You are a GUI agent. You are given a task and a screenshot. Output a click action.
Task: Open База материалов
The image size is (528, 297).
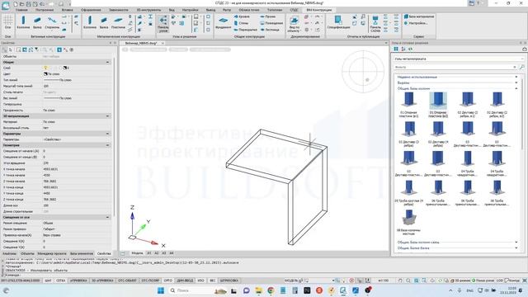[x=419, y=16]
